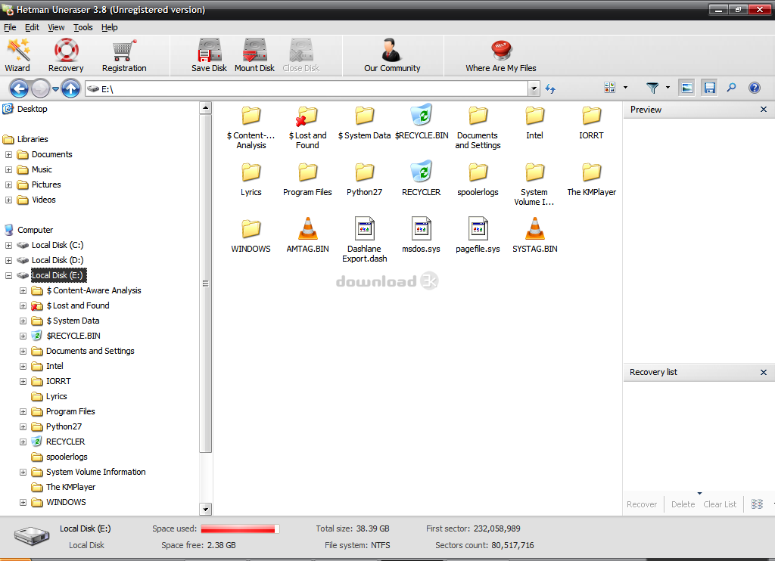The height and width of the screenshot is (561, 775).
Task: Change the file view mode
Action: pos(609,88)
